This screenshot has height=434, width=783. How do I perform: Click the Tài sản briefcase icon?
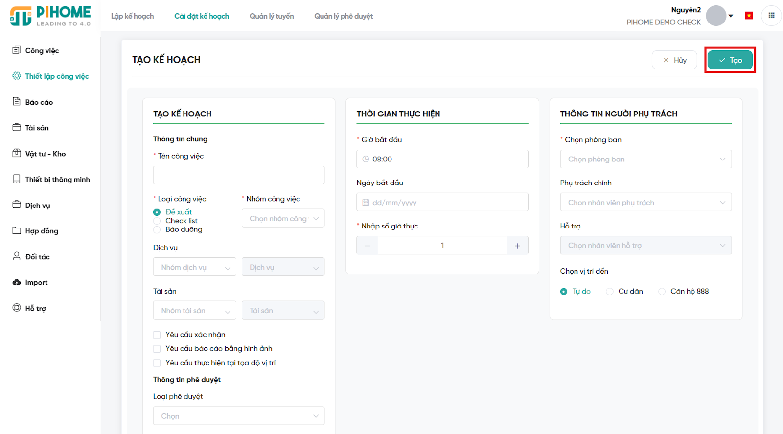click(17, 127)
